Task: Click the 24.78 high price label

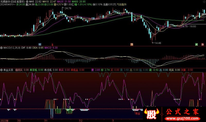Action: click(x=68, y=8)
